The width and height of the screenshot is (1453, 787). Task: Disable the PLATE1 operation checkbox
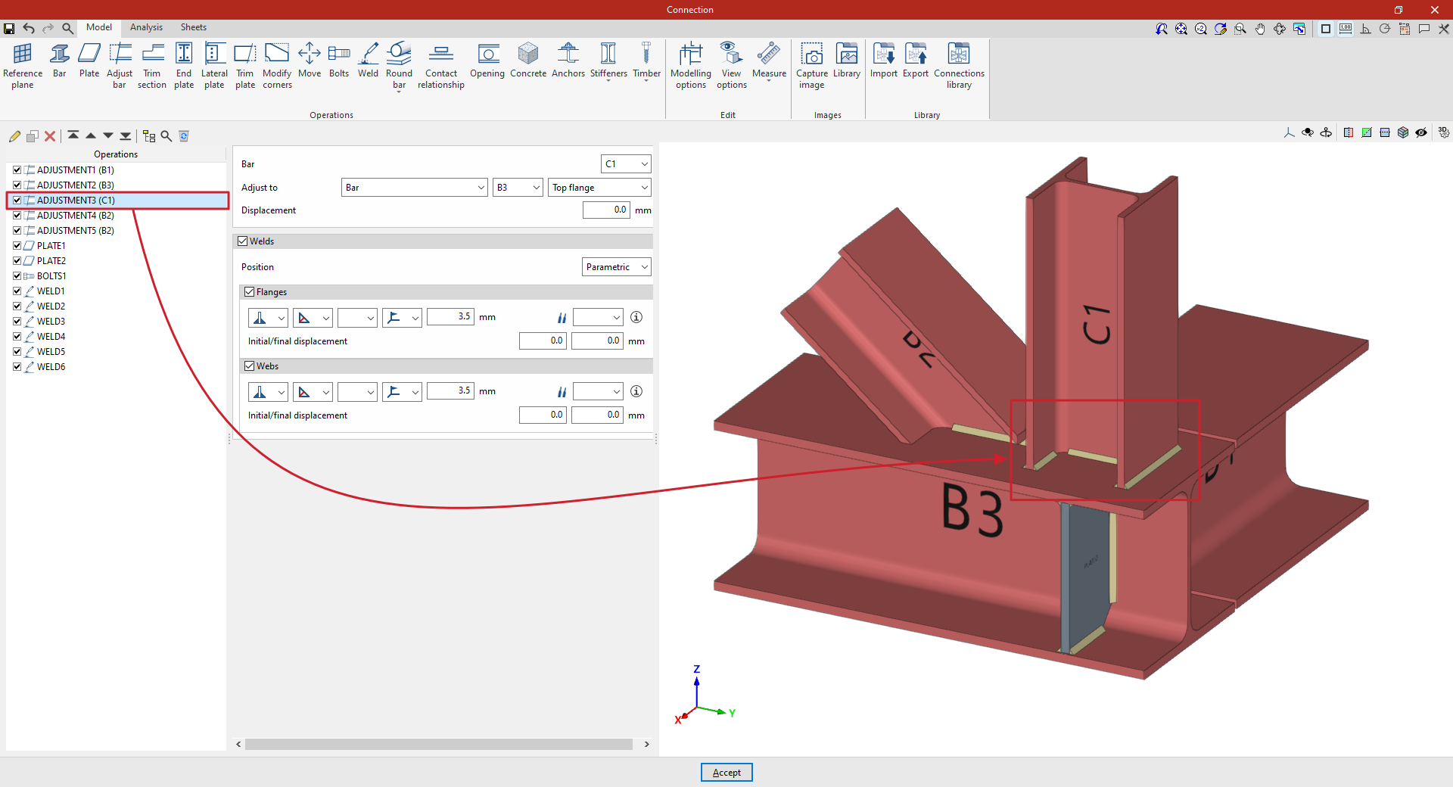tap(17, 246)
